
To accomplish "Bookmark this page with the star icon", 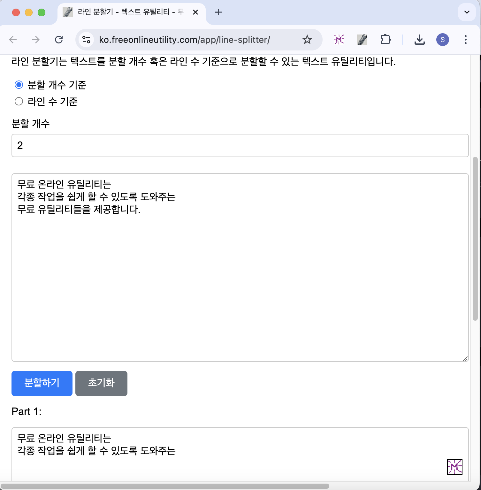I will point(307,40).
